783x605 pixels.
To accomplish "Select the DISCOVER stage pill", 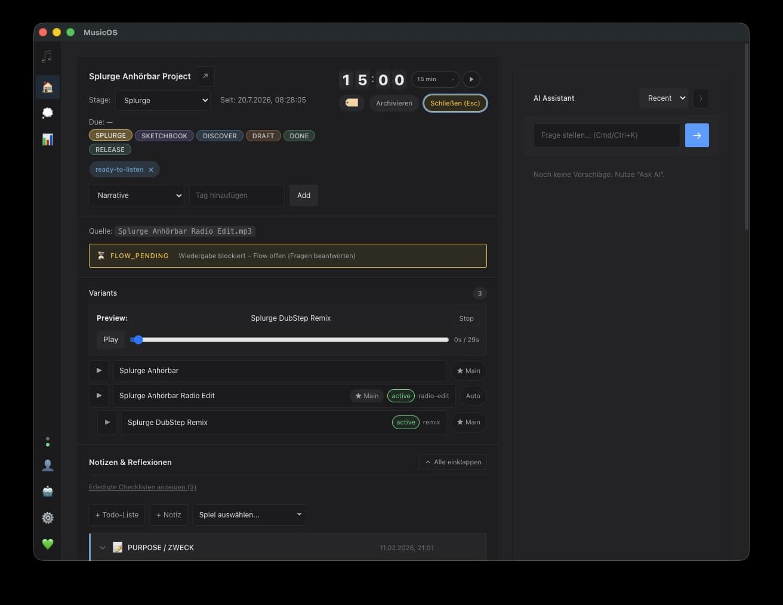I will [220, 136].
